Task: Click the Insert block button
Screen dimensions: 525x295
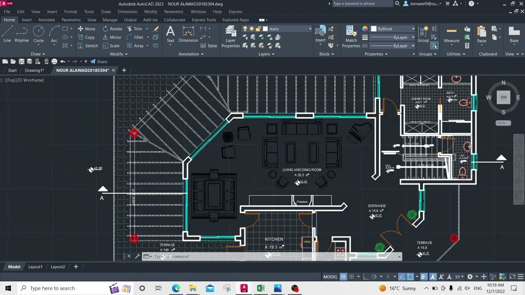Action: pos(320,34)
